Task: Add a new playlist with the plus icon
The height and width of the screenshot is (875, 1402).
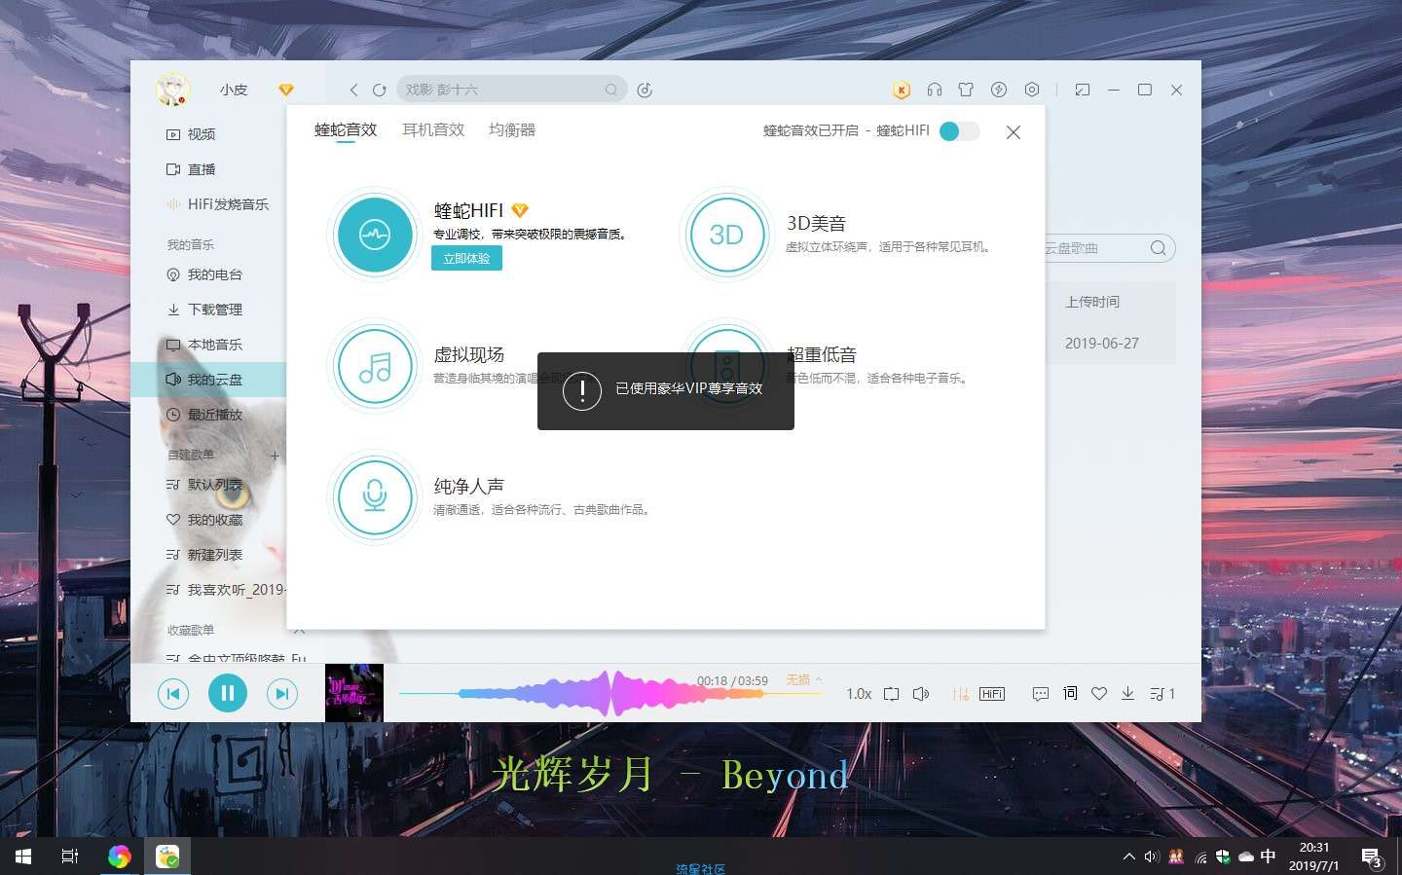Action: 275,455
